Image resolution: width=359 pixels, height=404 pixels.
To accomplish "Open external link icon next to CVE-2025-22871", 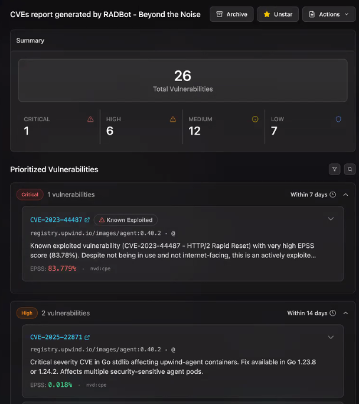I will point(87,337).
